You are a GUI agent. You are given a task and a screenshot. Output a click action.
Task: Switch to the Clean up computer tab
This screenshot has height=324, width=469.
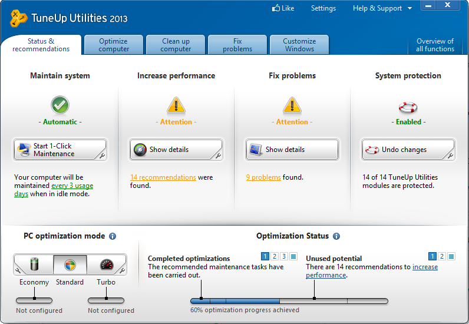coord(176,45)
